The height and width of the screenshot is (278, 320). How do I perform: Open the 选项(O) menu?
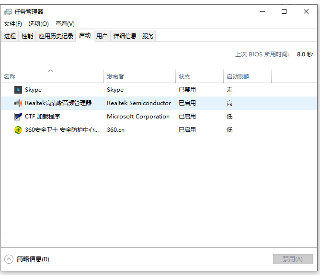point(38,24)
